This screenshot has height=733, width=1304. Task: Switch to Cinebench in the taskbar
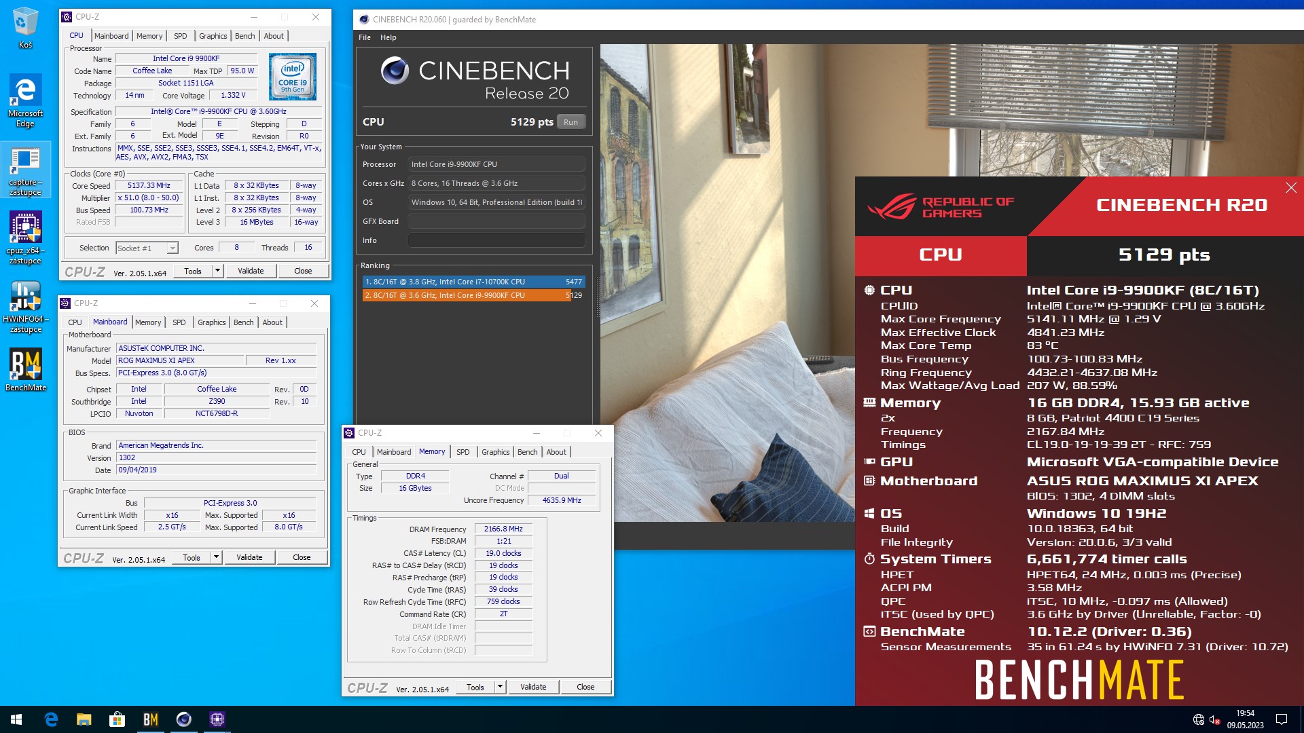183,719
